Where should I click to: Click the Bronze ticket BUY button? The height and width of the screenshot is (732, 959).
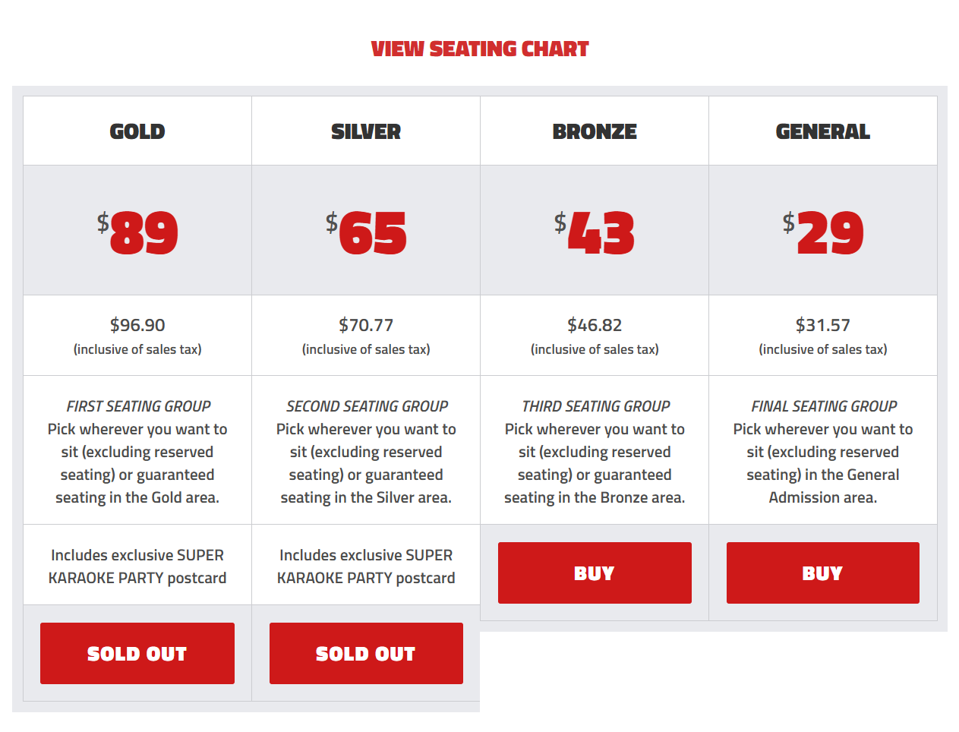pos(595,573)
